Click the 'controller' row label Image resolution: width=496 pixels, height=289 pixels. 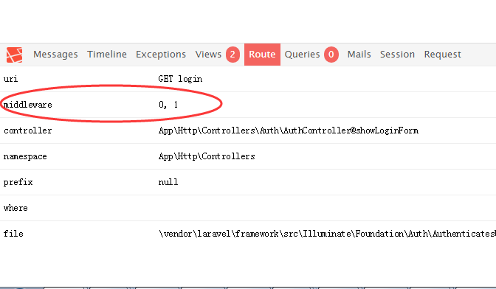pos(28,130)
